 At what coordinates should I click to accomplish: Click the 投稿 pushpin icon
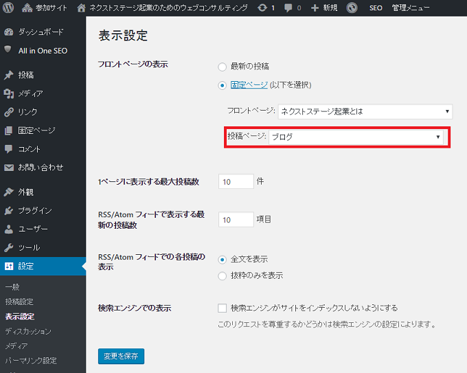(x=9, y=75)
